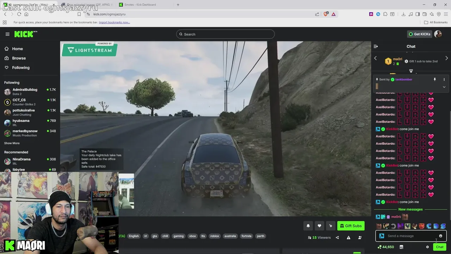Select the xbox tag

click(x=192, y=236)
